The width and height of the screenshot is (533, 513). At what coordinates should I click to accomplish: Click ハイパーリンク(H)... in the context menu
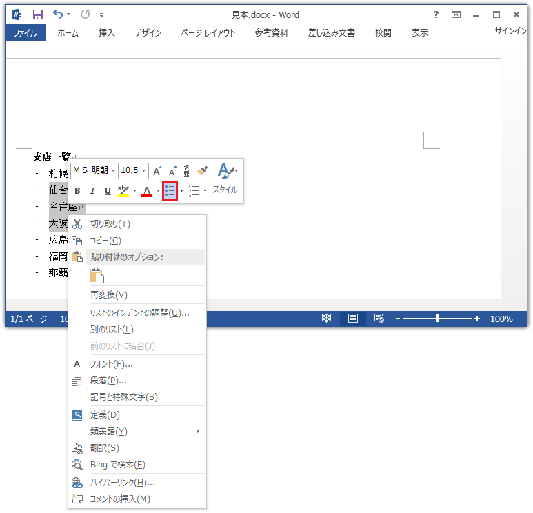pos(122,483)
